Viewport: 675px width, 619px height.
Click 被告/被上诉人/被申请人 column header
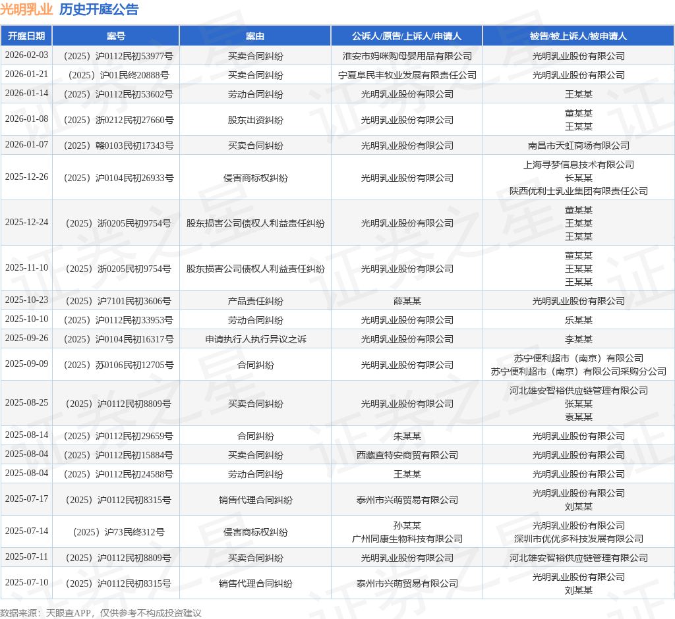(x=578, y=36)
